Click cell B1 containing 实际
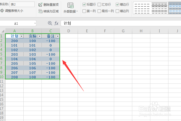This screenshot has width=181, height=121. click(32, 36)
